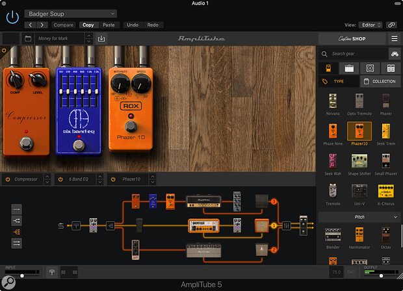Click the save preset icon
This screenshot has width=403, height=291.
(101, 38)
